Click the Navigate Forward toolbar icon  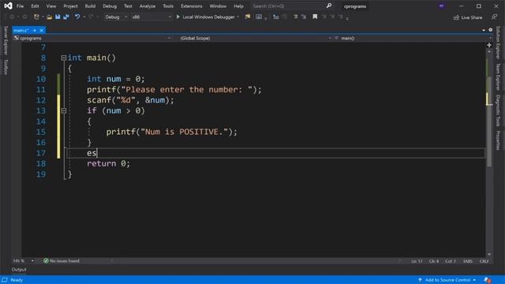(x=24, y=17)
